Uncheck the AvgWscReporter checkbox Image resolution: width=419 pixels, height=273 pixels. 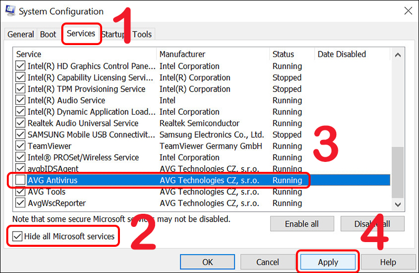click(x=20, y=203)
